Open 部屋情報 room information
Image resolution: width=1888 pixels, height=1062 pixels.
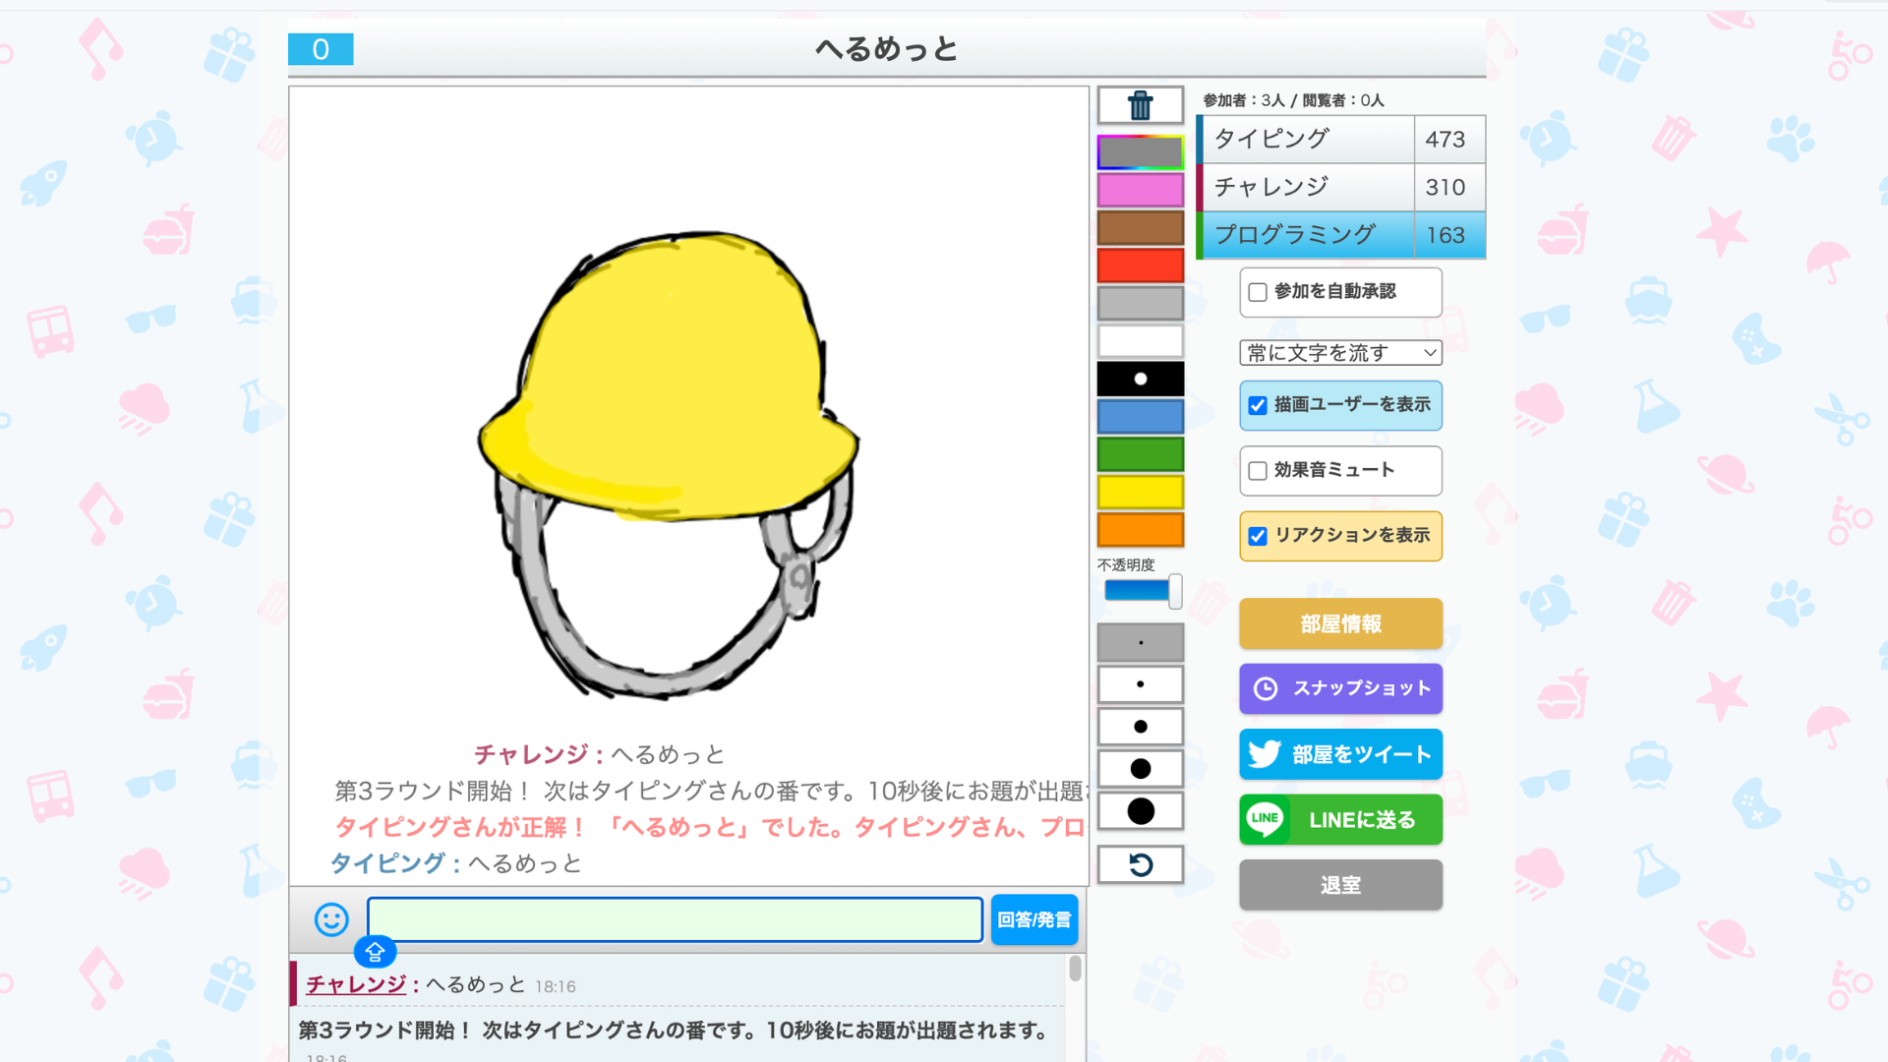1339,623
